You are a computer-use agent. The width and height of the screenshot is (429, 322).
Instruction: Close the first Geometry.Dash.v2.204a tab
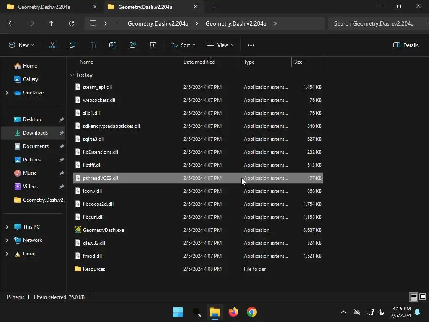click(95, 7)
